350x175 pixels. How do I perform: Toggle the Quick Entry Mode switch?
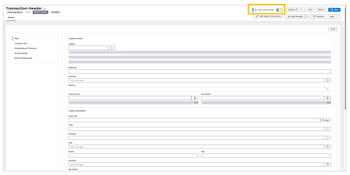click(279, 10)
